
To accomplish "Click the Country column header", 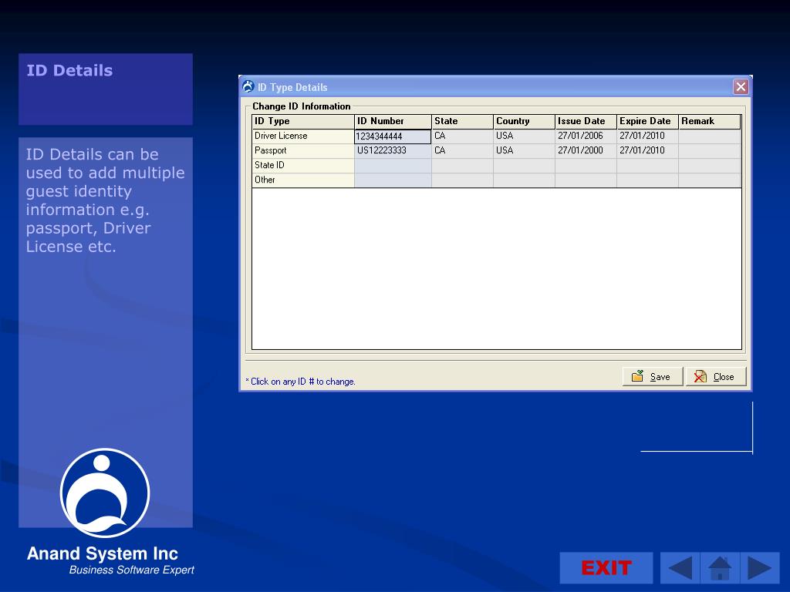I will [x=524, y=121].
